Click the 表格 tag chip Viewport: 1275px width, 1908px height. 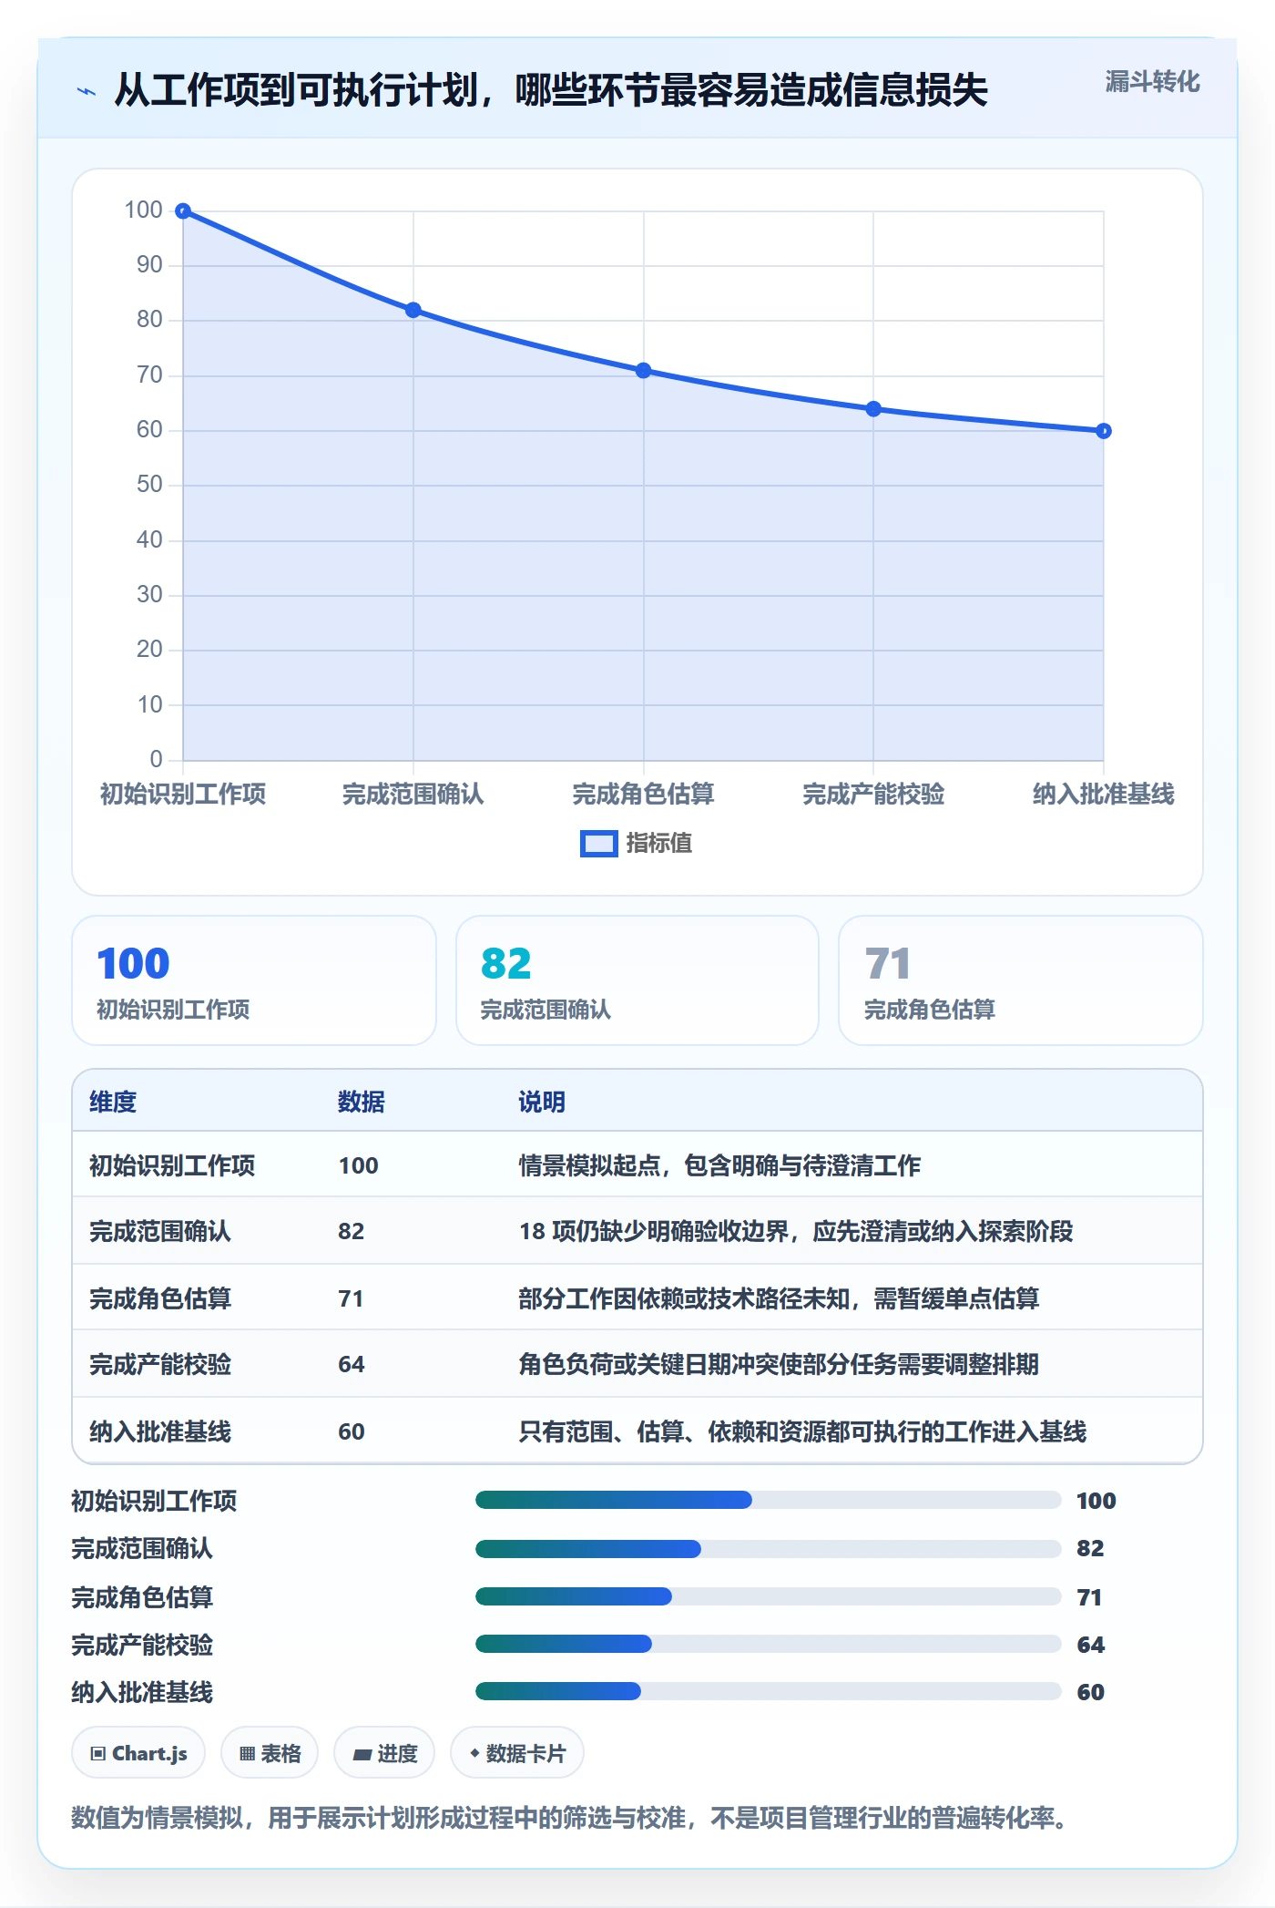tap(270, 1753)
